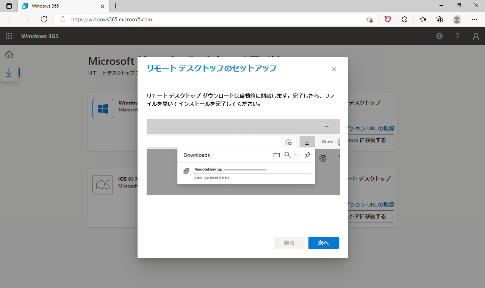Select the Download sidebar icon
Screen dimensions: 485x288
coord(9,73)
